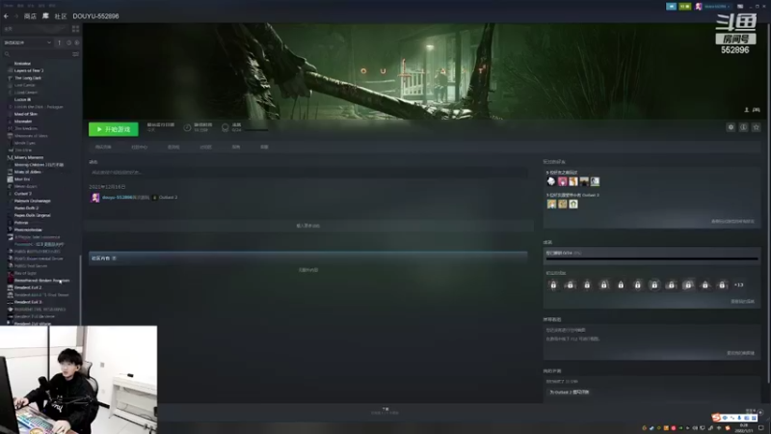Open the profile avatar in title bar

[698, 7]
